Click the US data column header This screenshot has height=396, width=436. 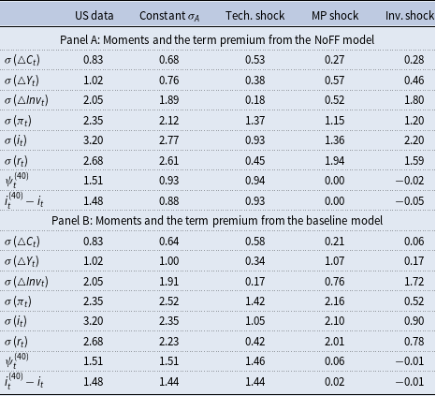(x=94, y=16)
